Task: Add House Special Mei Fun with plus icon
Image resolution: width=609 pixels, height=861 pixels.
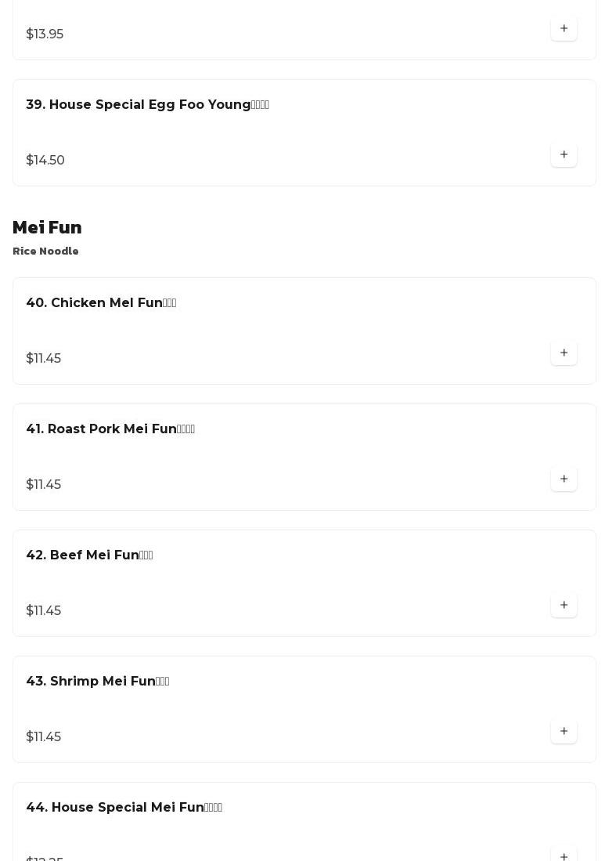Action: [x=564, y=856]
